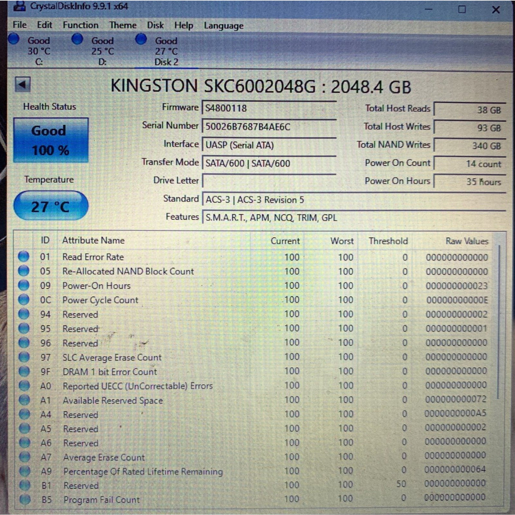515x515 pixels.
Task: Select the Power Cycle Count attribute name
Action: tap(100, 300)
